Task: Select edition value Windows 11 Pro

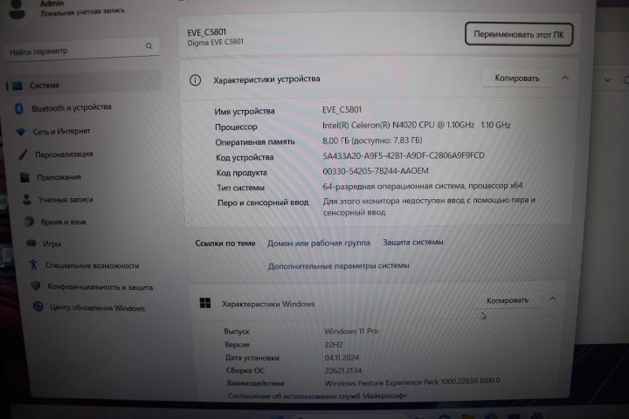Action: (x=351, y=331)
